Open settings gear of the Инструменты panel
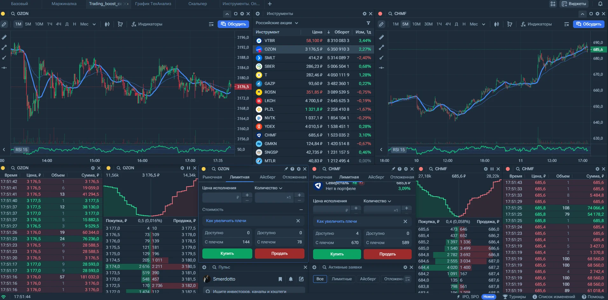 [365, 14]
